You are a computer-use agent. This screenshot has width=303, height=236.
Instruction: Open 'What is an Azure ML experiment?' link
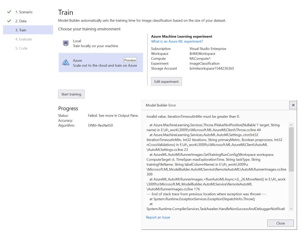177,41
